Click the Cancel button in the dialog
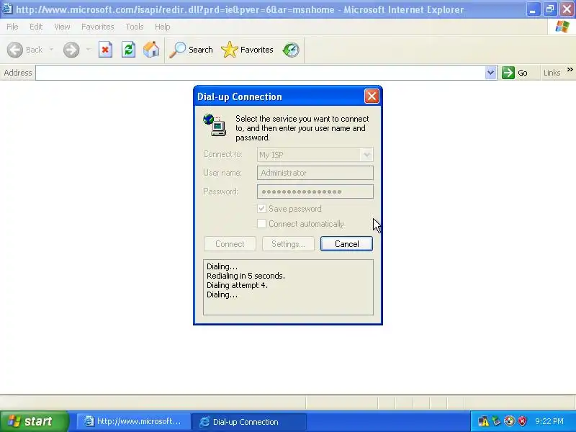The height and width of the screenshot is (432, 576). pos(346,244)
